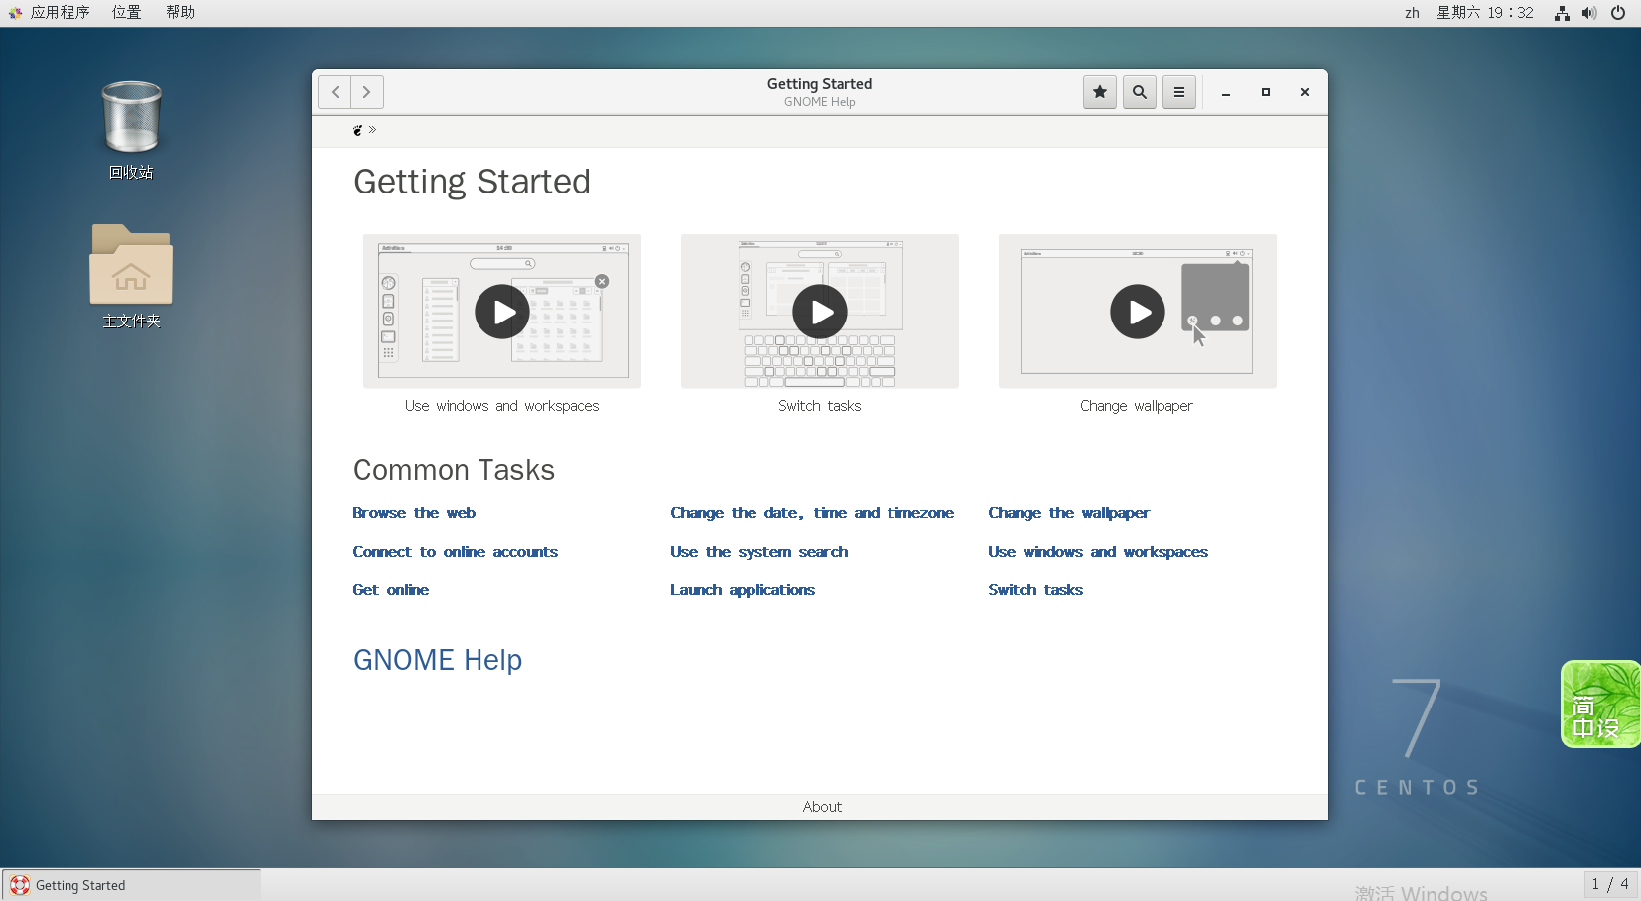Image resolution: width=1641 pixels, height=901 pixels.
Task: Click the network status icon
Action: (1562, 13)
